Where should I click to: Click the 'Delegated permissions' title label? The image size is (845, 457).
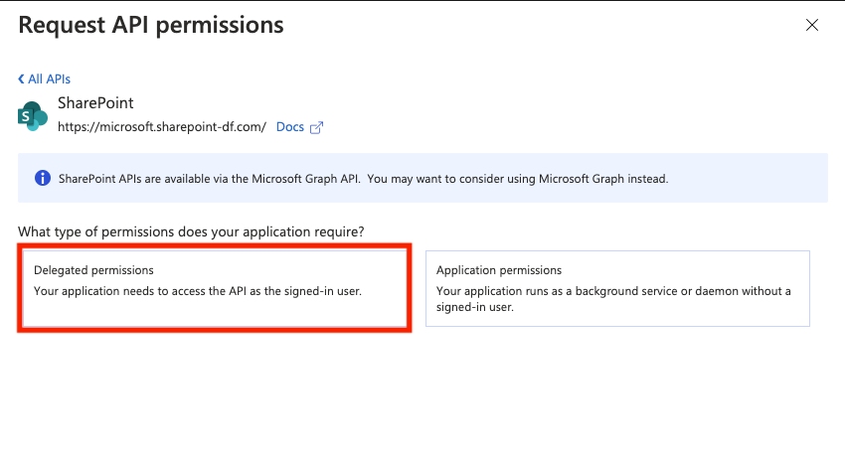[x=93, y=270]
